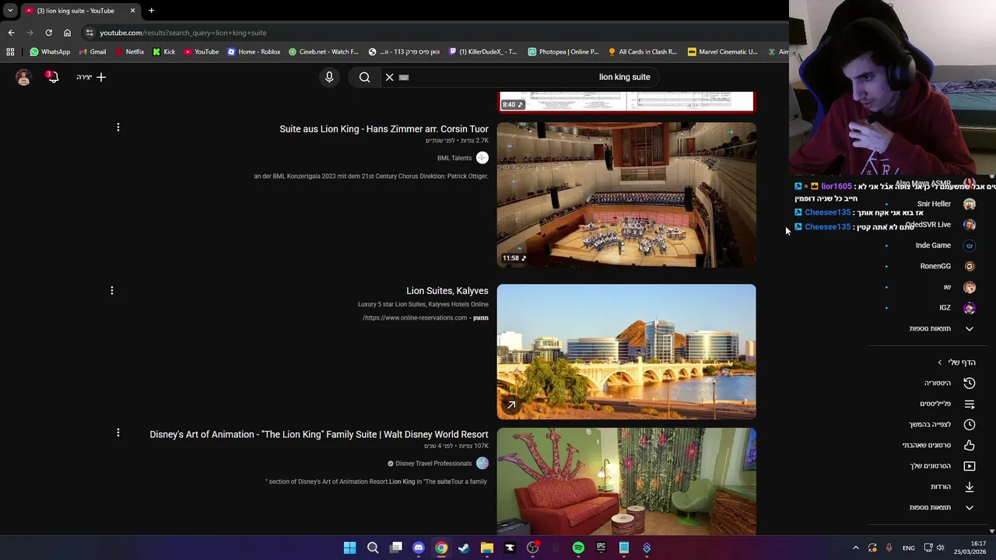Open the Gmail bookmark

coord(93,51)
